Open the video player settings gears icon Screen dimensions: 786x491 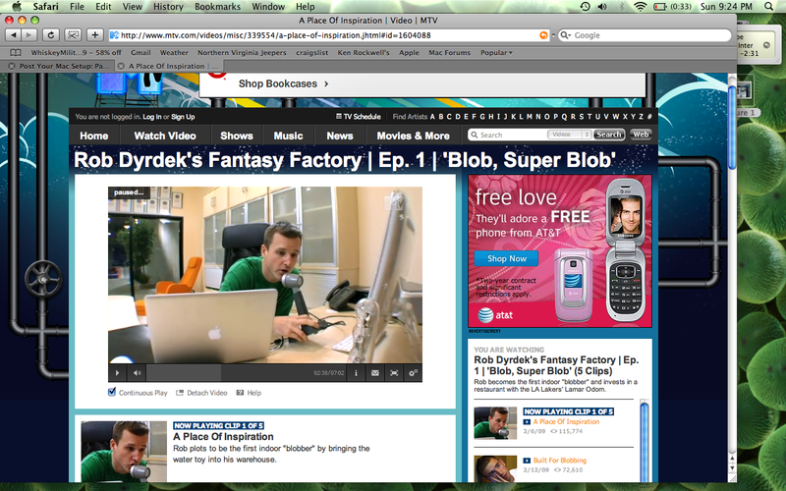pyautogui.click(x=413, y=373)
